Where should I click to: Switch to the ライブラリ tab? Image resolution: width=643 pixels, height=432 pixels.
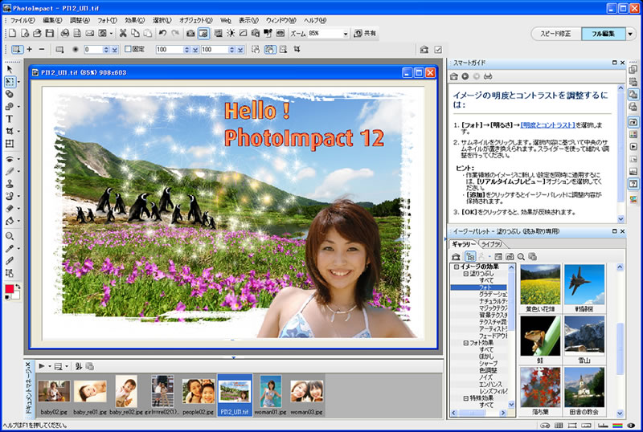(x=491, y=244)
